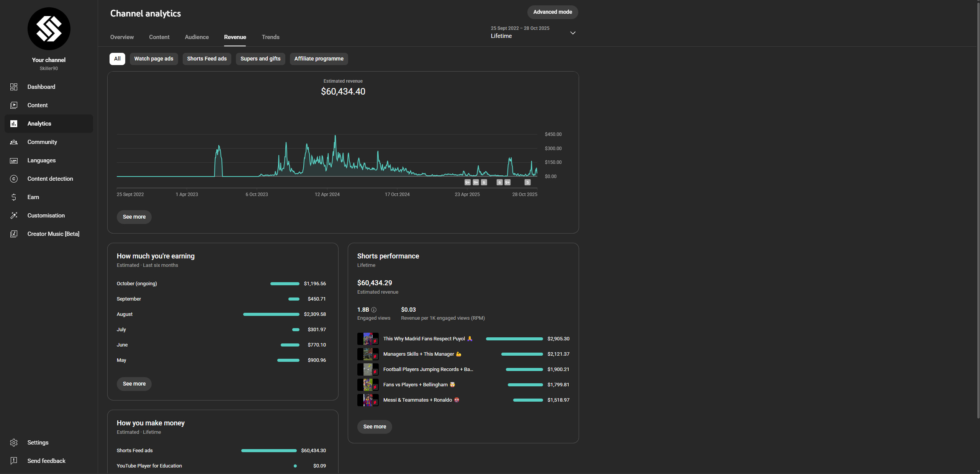The width and height of the screenshot is (980, 474).
Task: Click the Content detection copyright icon
Action: (x=14, y=179)
